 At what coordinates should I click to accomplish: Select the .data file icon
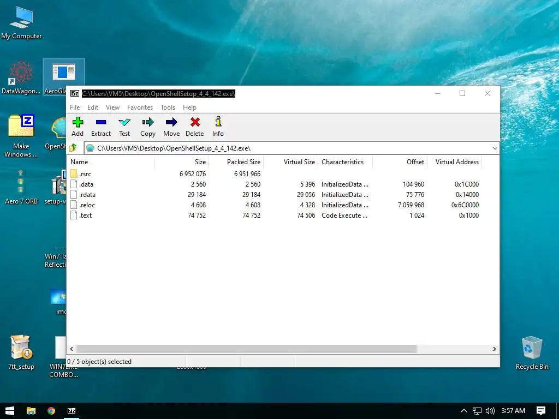click(x=74, y=184)
